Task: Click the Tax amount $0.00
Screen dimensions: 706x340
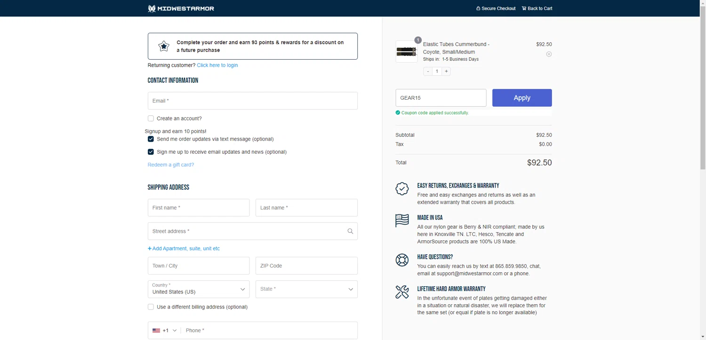Action: click(546, 144)
